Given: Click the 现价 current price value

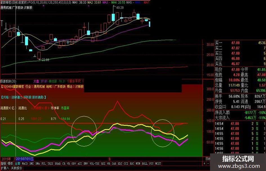Looking at the screenshot, I should point(236,70).
